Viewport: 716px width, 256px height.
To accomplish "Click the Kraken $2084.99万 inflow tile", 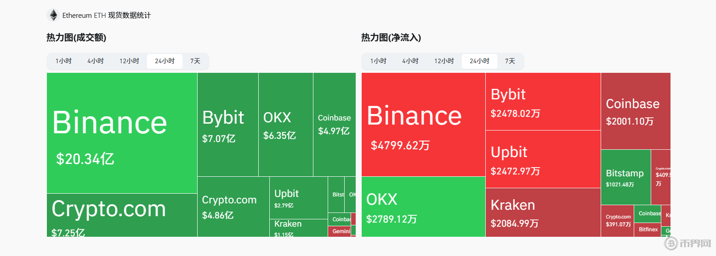I will coord(543,212).
